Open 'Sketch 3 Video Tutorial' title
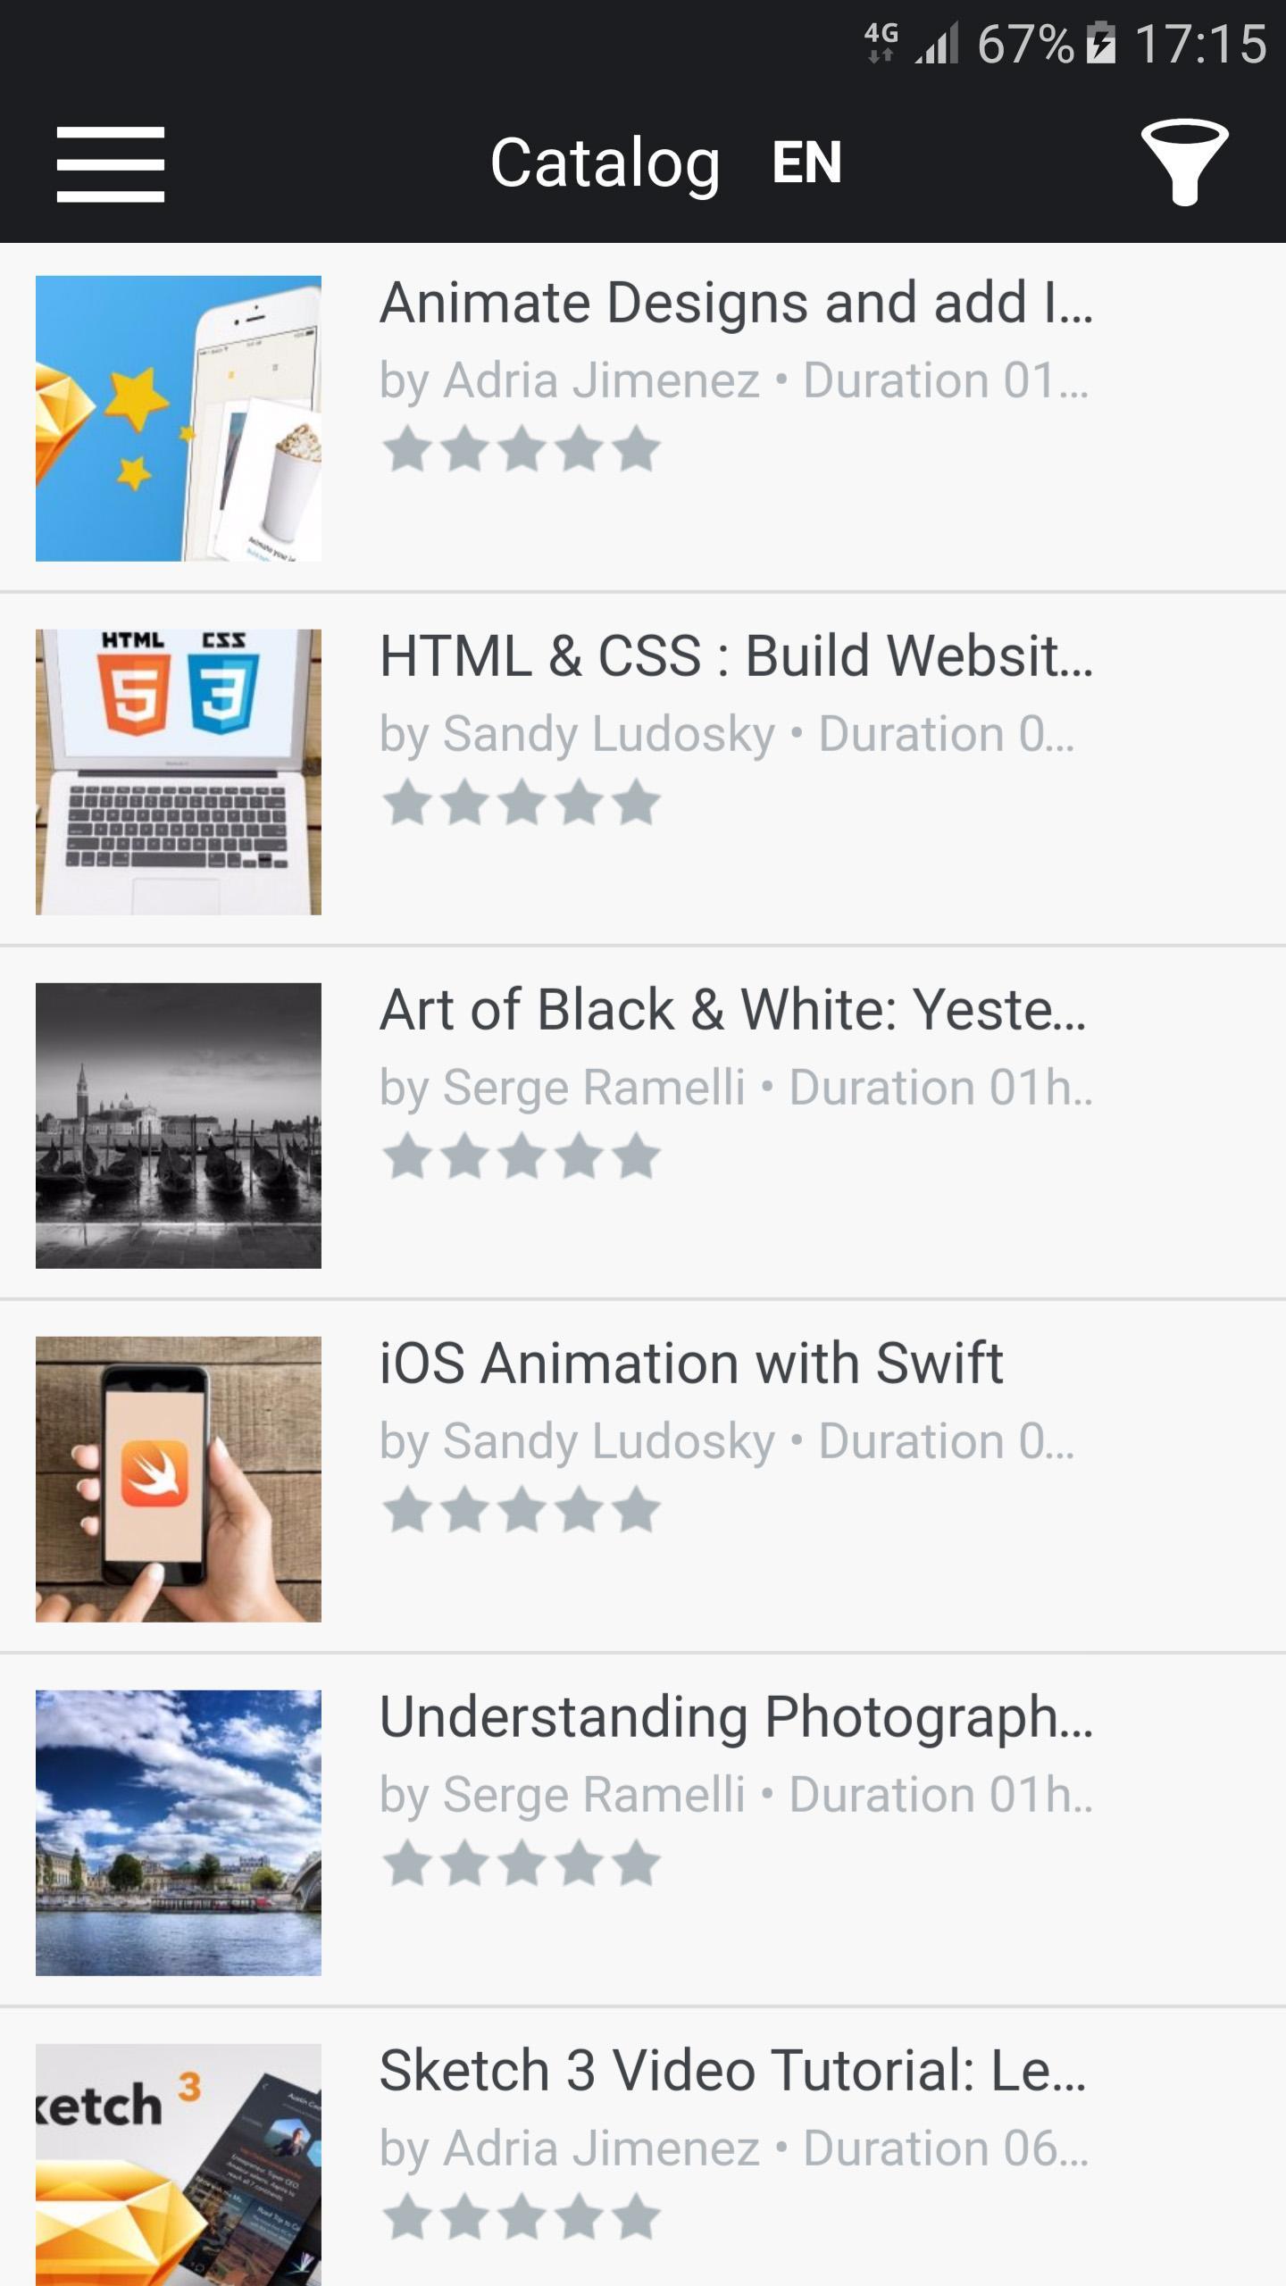 tap(732, 2071)
